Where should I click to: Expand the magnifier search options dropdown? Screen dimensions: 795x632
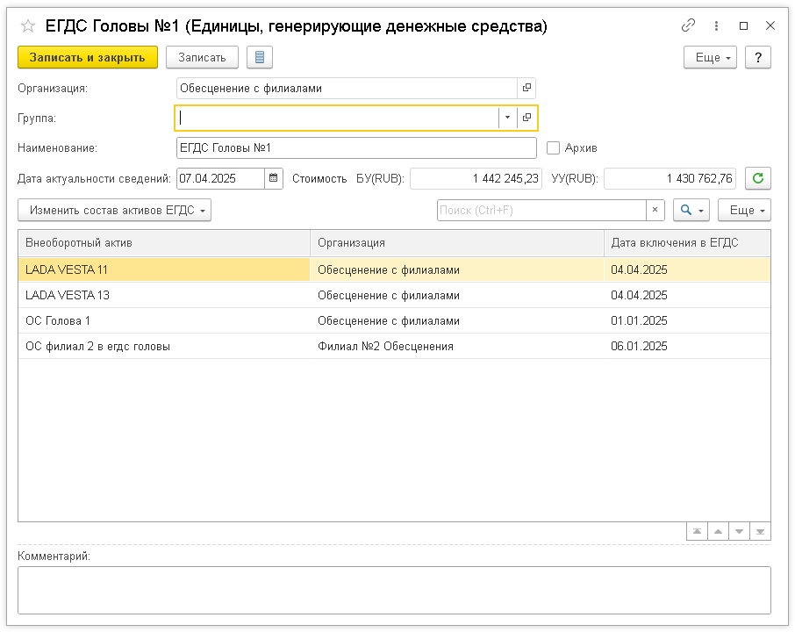[691, 211]
